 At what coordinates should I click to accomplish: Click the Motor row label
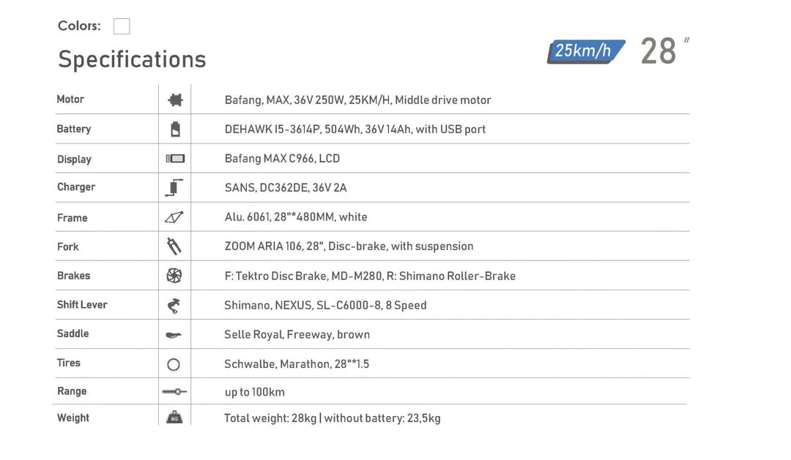pyautogui.click(x=70, y=99)
